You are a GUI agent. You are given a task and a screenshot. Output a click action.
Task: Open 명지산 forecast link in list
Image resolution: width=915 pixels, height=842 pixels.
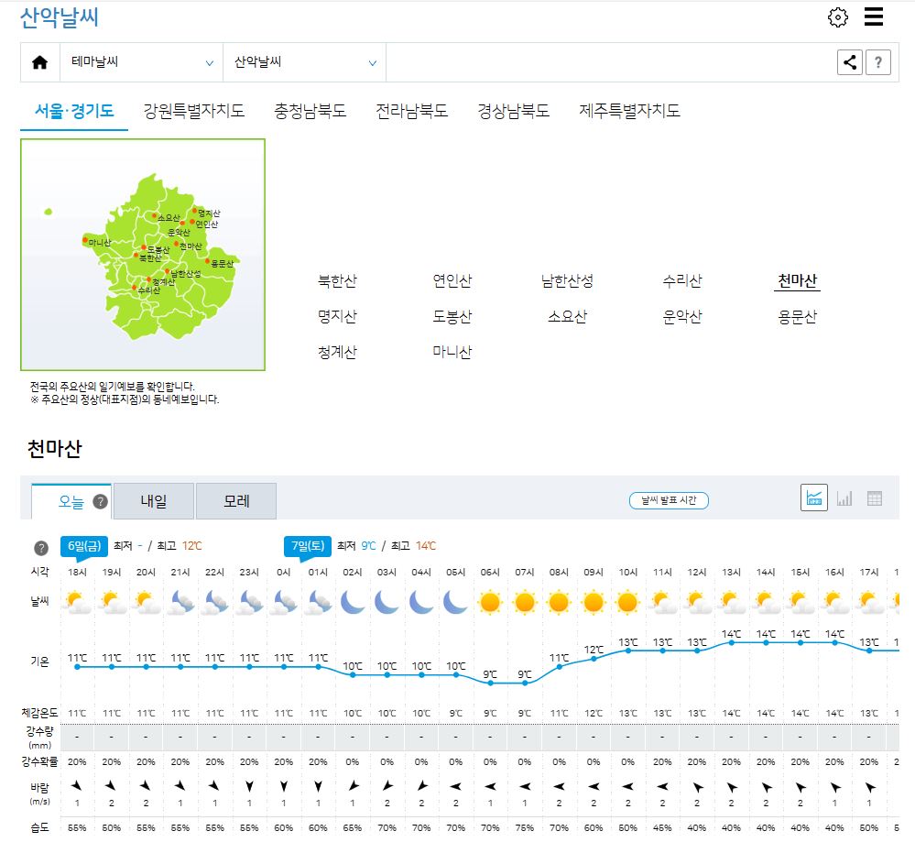tap(337, 316)
